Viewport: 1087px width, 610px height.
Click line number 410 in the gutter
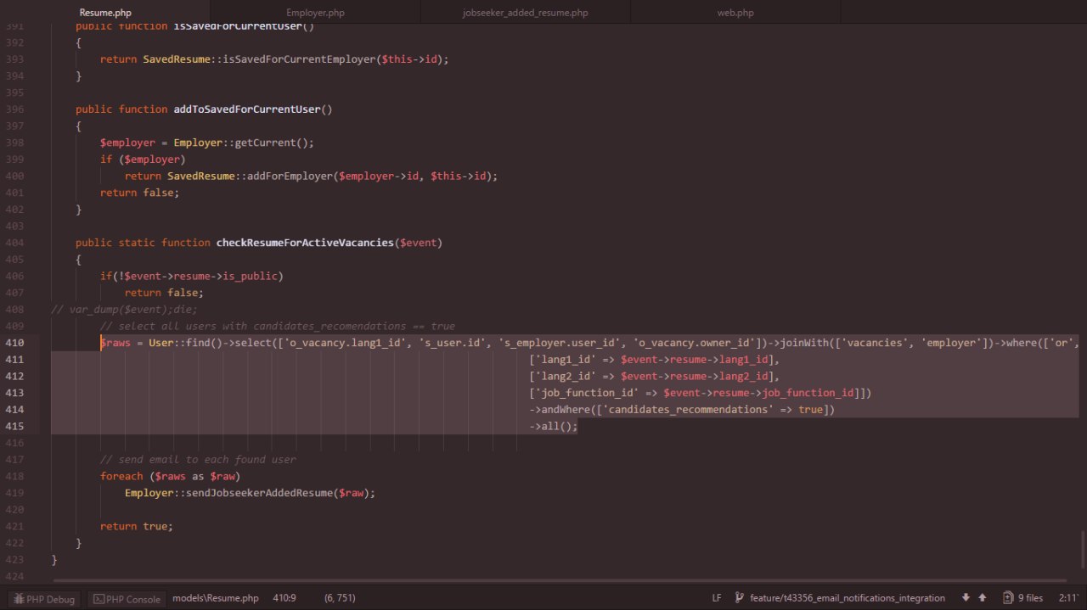pyautogui.click(x=15, y=343)
